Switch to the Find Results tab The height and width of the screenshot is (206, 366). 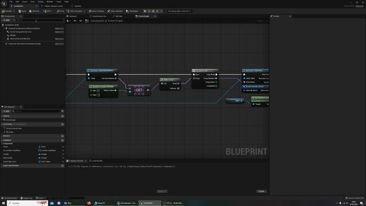(96, 161)
